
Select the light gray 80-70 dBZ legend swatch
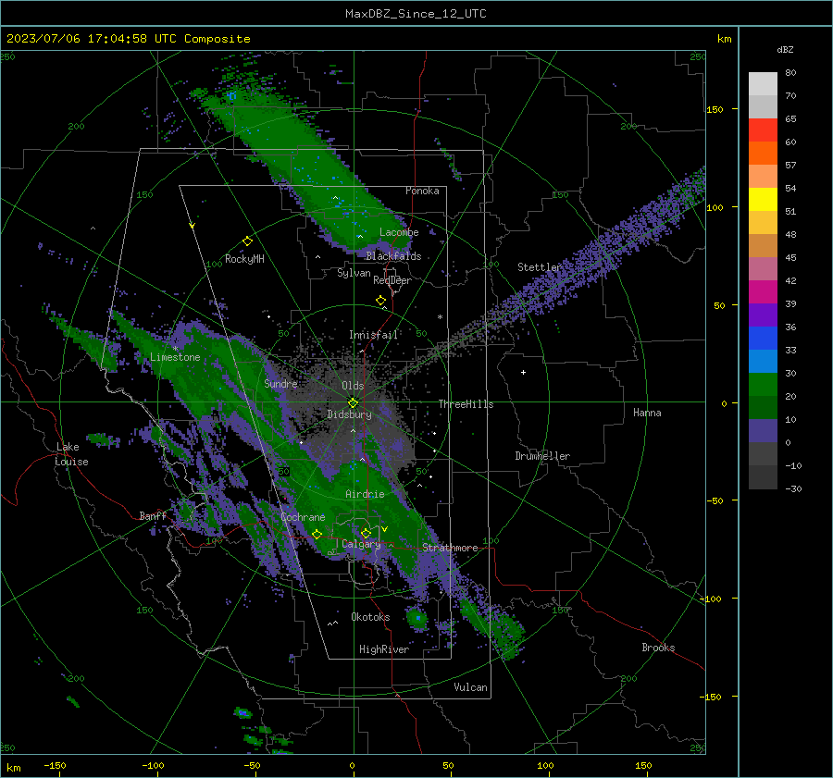point(763,84)
